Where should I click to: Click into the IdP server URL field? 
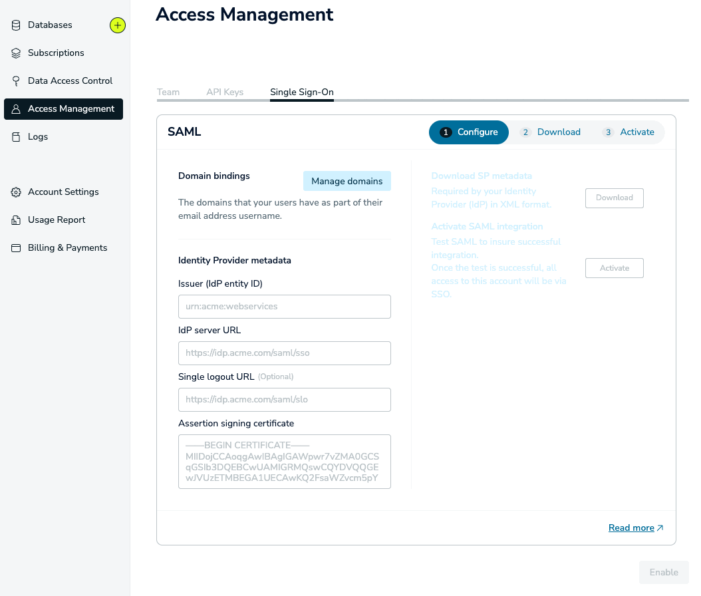[x=284, y=353]
